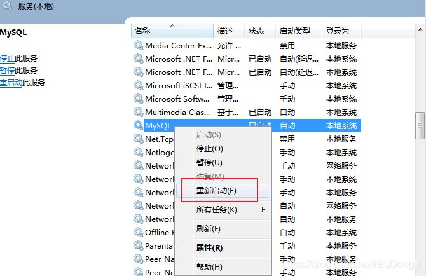The image size is (426, 276).
Task: Click 允许 ... description of Media Center row
Action: coord(229,45)
